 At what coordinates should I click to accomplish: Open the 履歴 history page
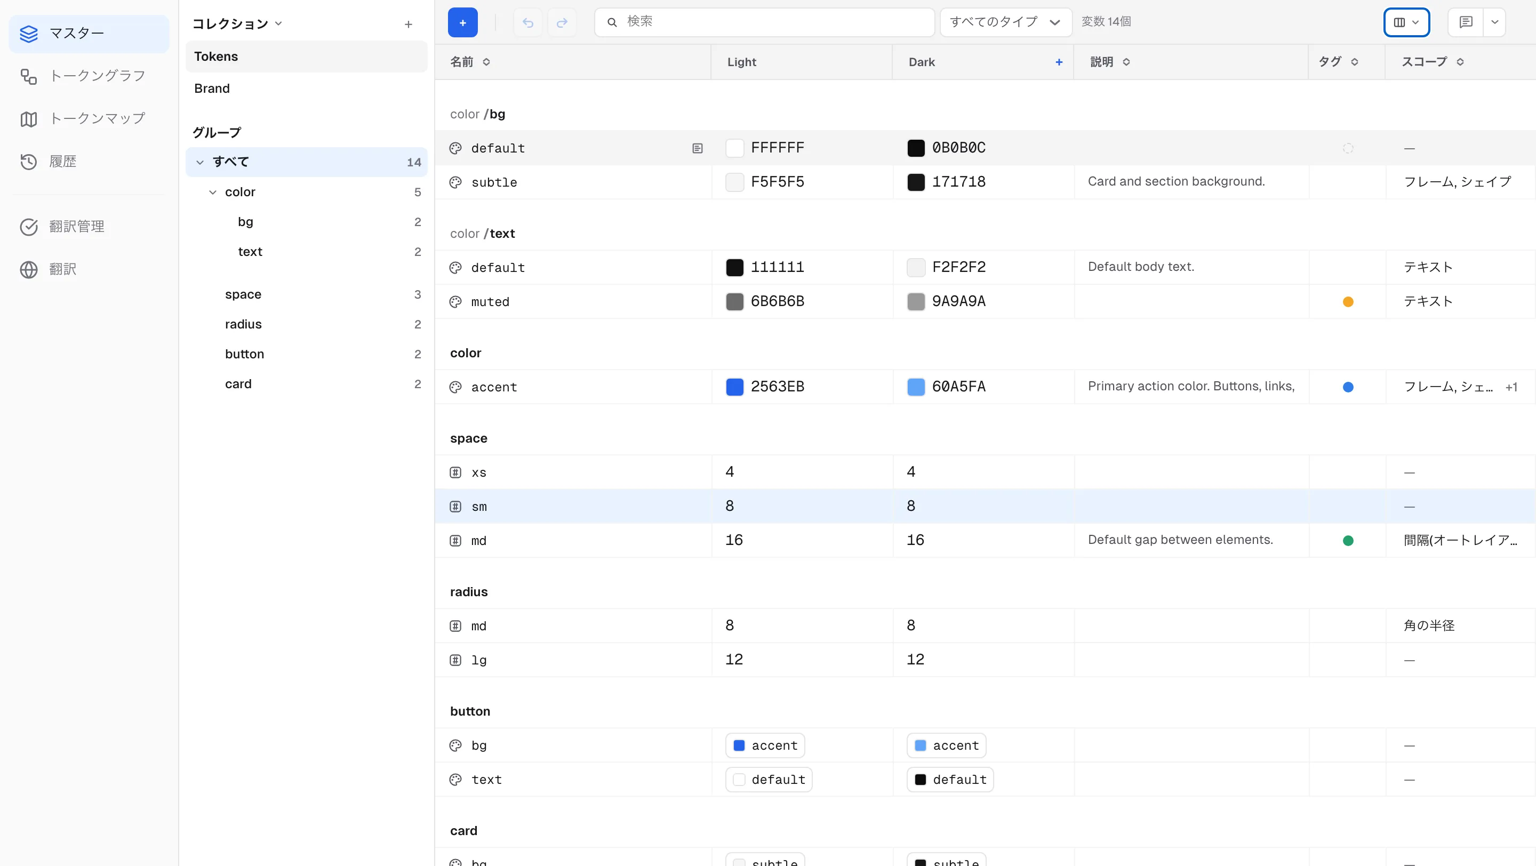click(88, 162)
